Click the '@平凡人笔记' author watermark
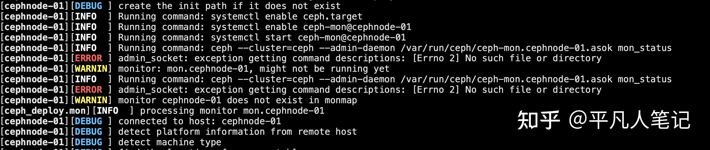This screenshot has height=150, width=710. [629, 120]
